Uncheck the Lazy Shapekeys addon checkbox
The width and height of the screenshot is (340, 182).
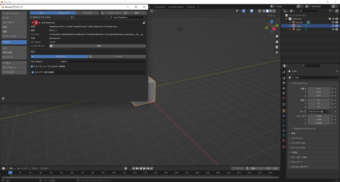pos(36,23)
